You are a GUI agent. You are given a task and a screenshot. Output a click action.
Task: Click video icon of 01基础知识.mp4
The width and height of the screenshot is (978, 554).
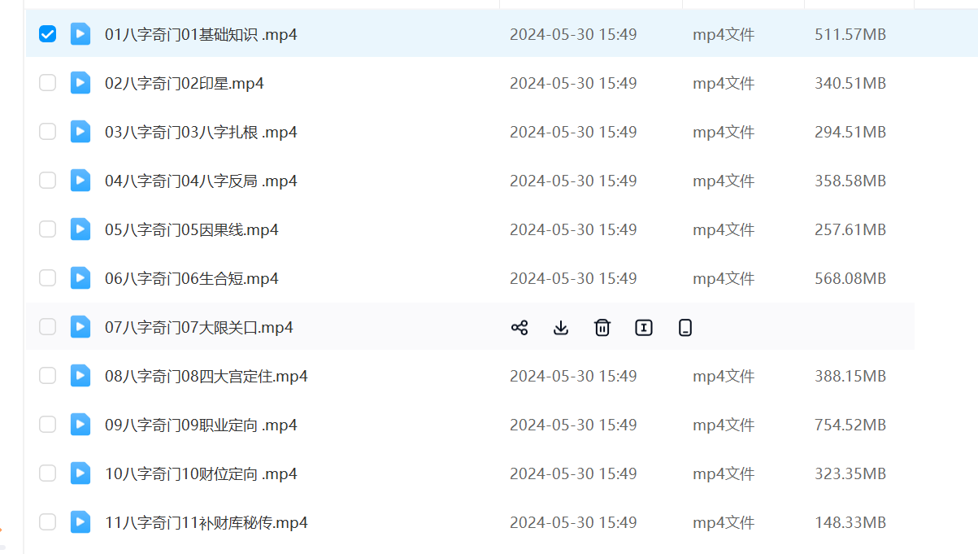pos(80,34)
